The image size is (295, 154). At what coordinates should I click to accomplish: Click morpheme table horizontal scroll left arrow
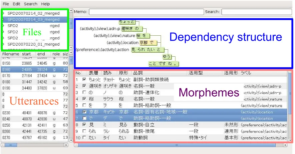pos(76,145)
